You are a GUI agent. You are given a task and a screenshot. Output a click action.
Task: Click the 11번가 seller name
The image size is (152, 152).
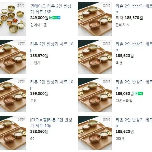[x=35, y=63]
